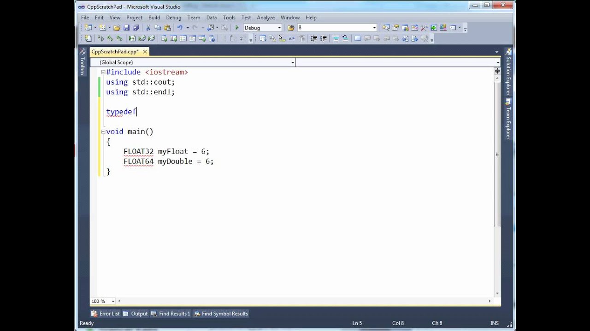Open the Tools menu

click(x=229, y=17)
